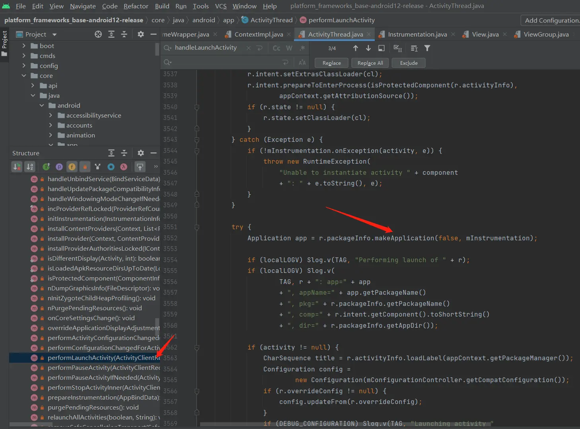The height and width of the screenshot is (429, 580).
Task: Expand the boot folder
Action: [24, 46]
